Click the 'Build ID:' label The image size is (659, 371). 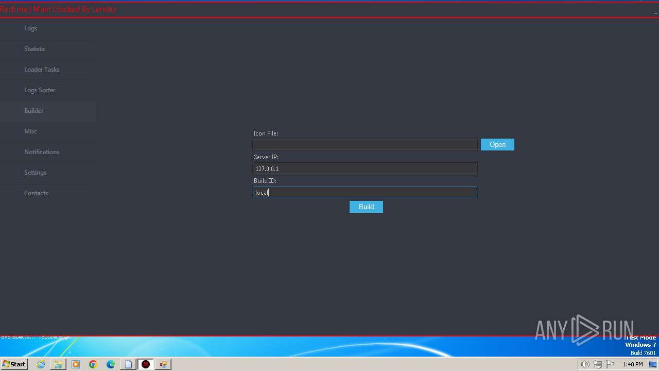265,181
